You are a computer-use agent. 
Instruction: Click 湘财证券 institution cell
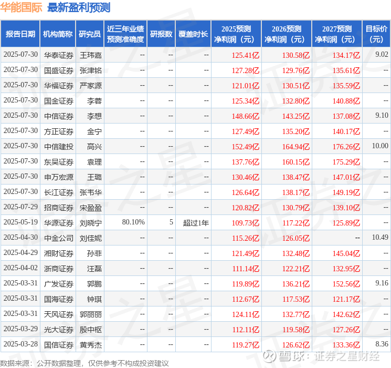click(59, 253)
